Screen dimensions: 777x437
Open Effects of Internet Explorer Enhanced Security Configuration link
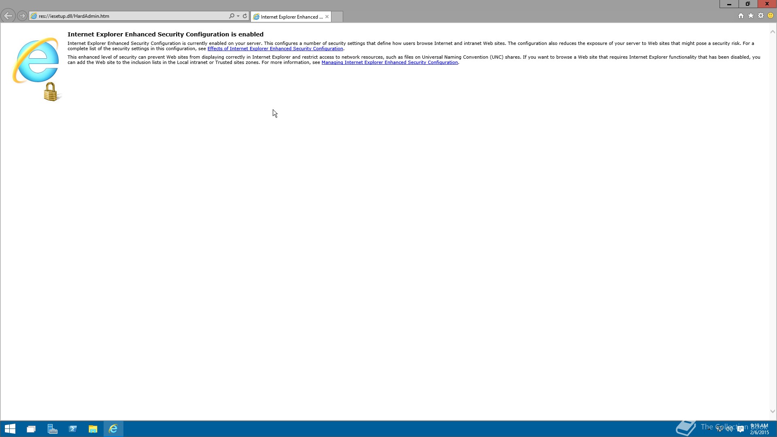click(x=275, y=49)
